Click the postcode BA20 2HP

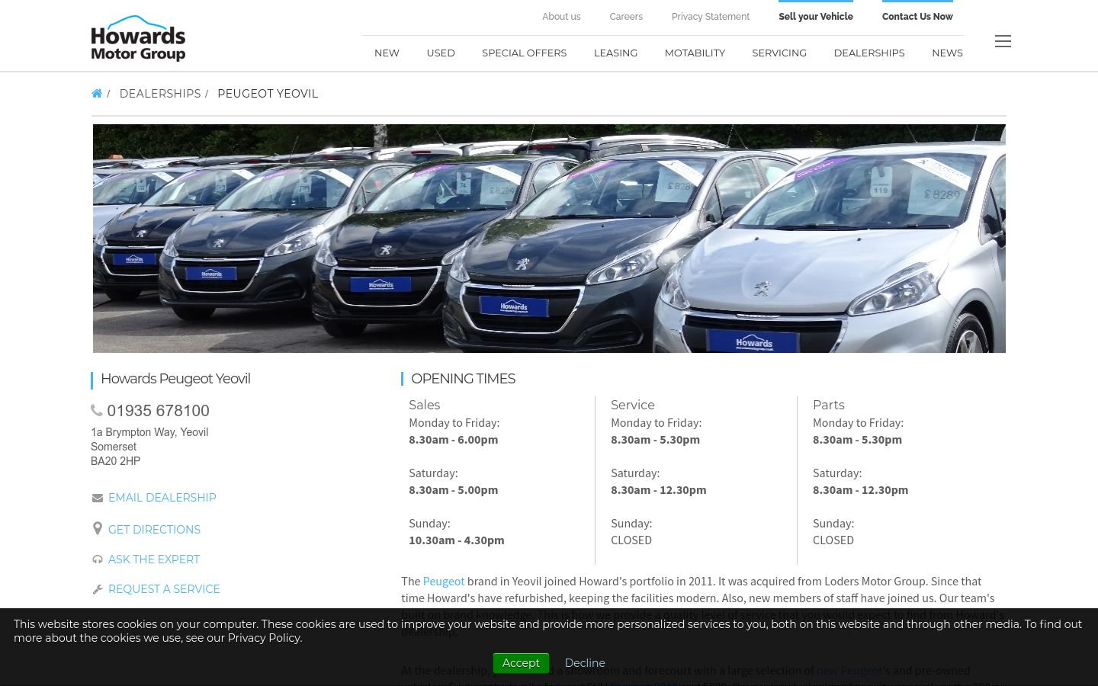coord(115,461)
